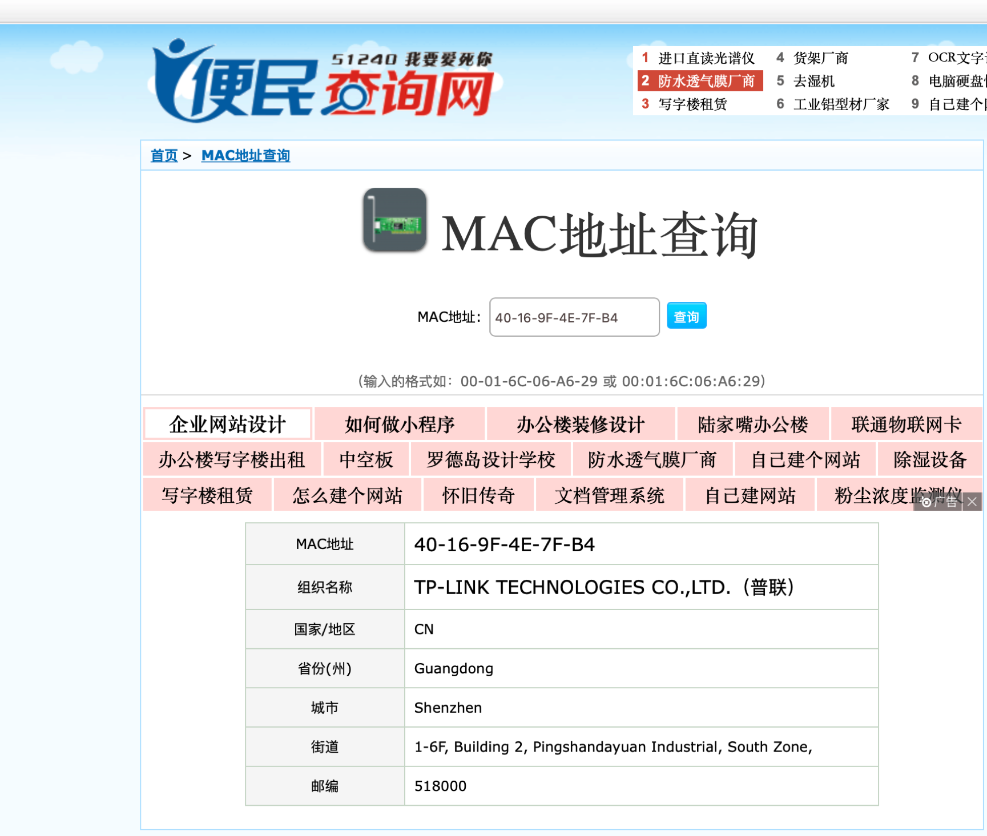Open the 去湿机 ad link

[x=813, y=80]
